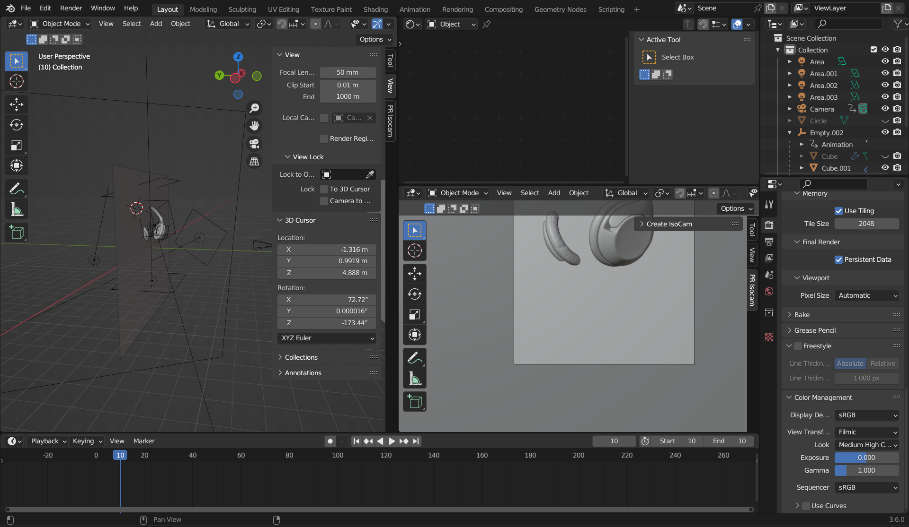
Task: Disable the Use Tiling checkbox
Action: [838, 211]
